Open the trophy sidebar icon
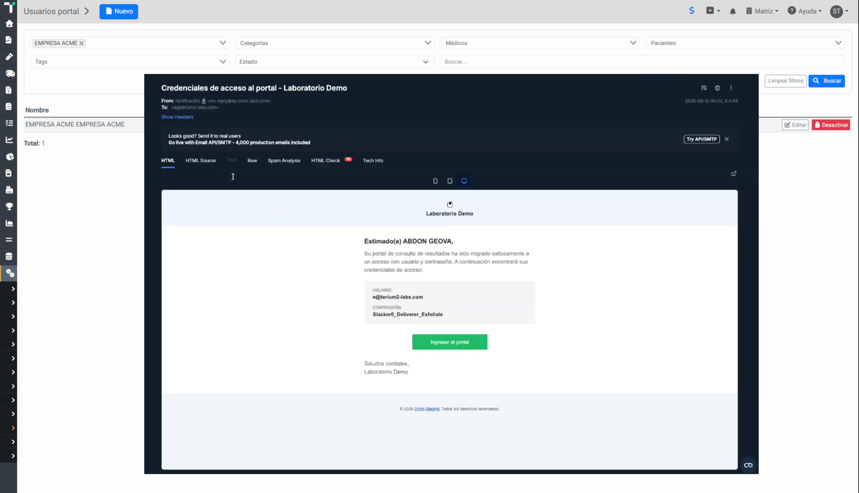This screenshot has height=493, width=859. point(9,206)
